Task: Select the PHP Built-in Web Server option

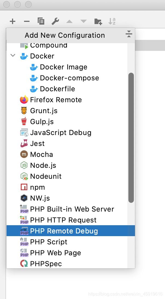Action: pyautogui.click(x=73, y=209)
